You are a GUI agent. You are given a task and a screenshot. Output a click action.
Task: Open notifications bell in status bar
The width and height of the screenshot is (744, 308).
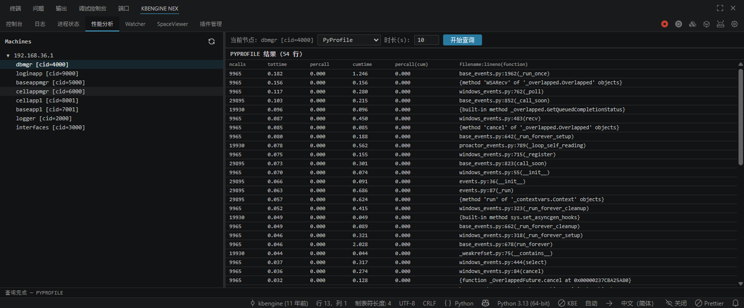pyautogui.click(x=736, y=303)
